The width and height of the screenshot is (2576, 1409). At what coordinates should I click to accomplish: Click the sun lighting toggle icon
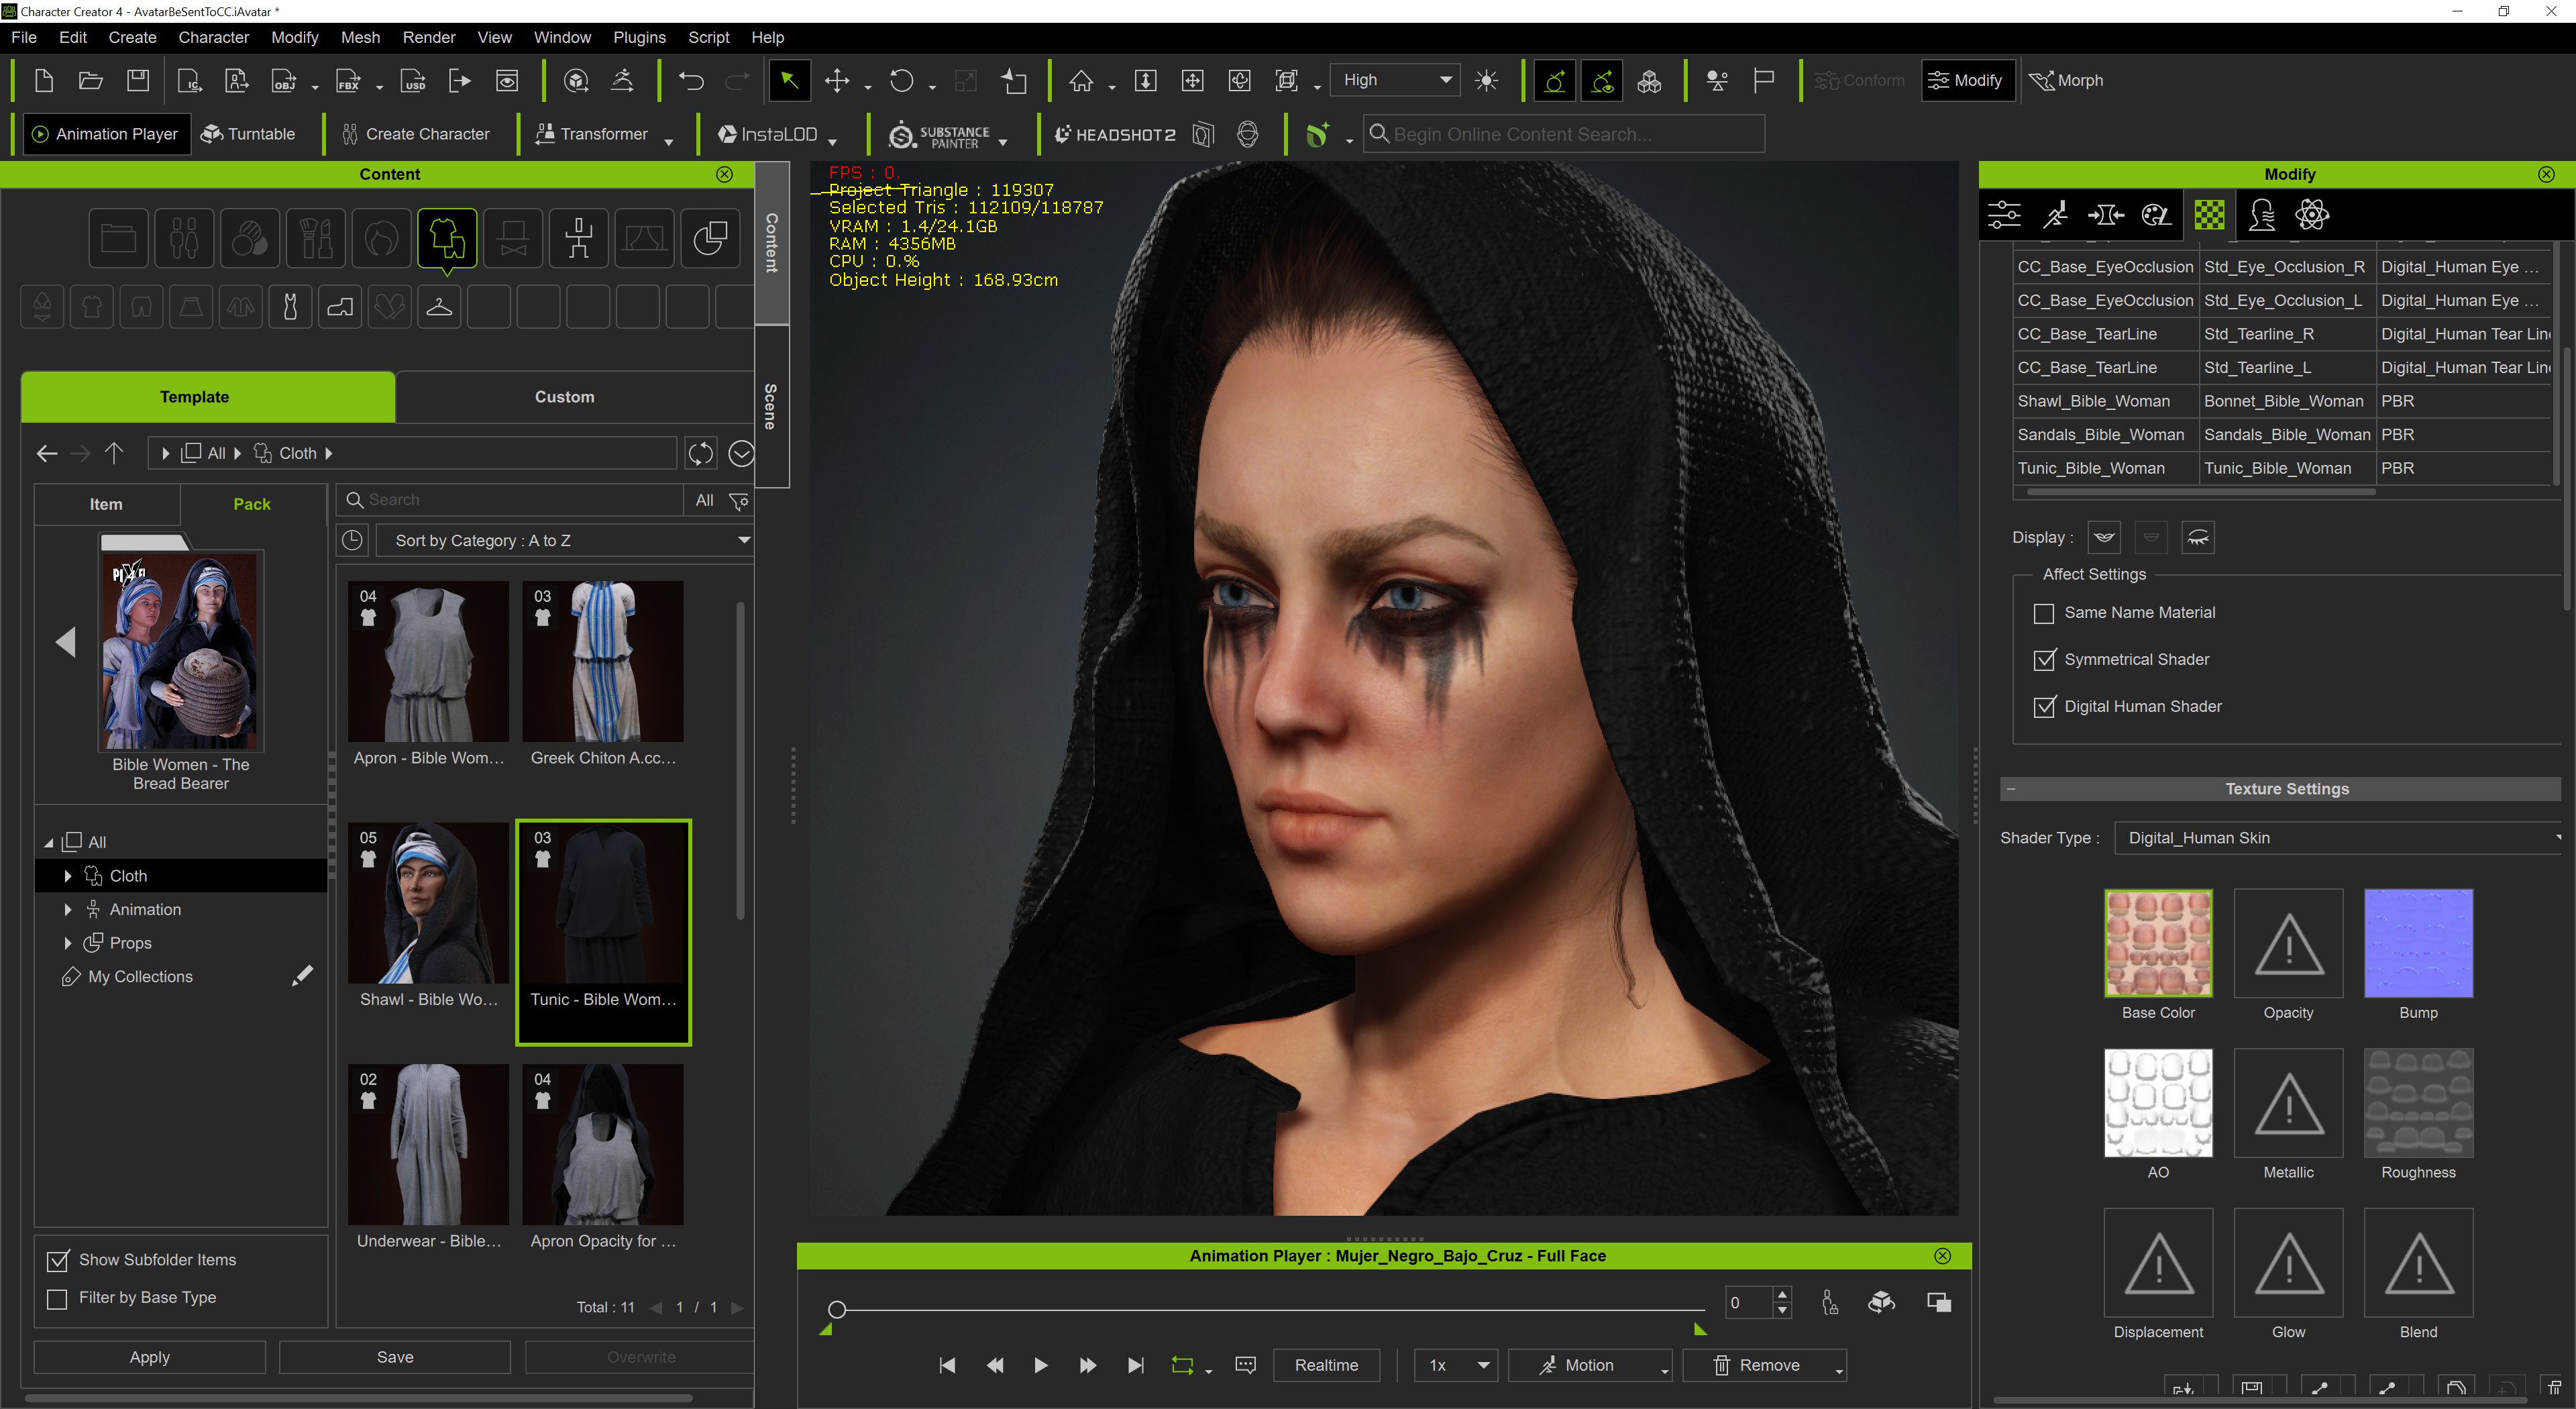coord(1486,81)
